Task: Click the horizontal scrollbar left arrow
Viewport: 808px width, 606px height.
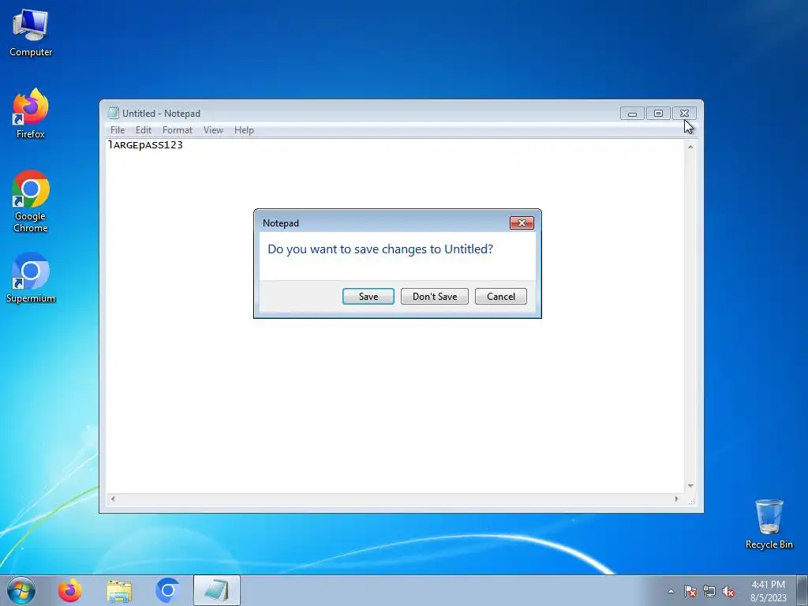Action: tap(113, 499)
